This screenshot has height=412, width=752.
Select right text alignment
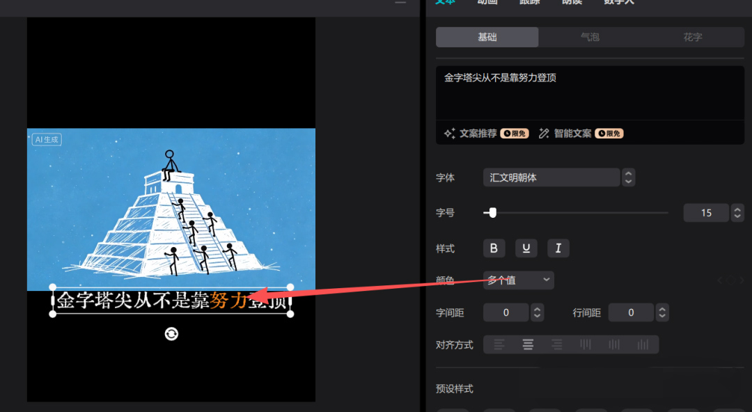(x=556, y=344)
